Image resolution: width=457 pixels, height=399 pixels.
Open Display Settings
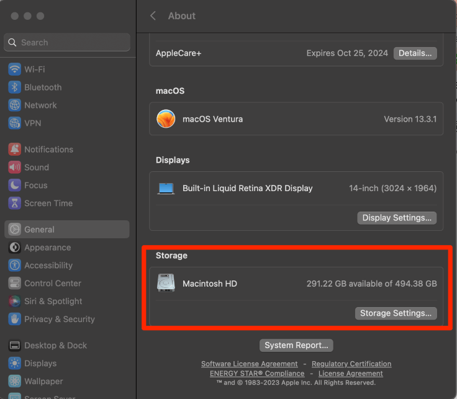tap(397, 218)
